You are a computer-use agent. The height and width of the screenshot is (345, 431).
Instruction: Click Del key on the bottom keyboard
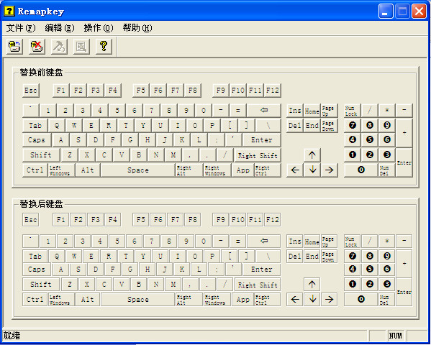[295, 256]
